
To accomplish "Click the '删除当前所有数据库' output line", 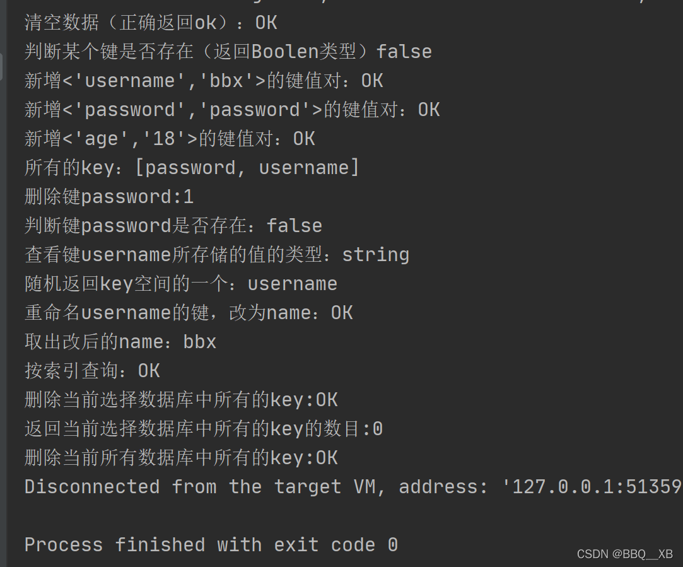I will coord(180,458).
